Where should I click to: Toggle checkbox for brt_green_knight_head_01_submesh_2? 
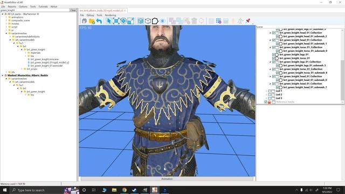click(278, 36)
